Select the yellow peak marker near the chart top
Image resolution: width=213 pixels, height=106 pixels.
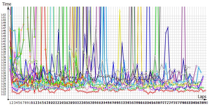(120, 11)
